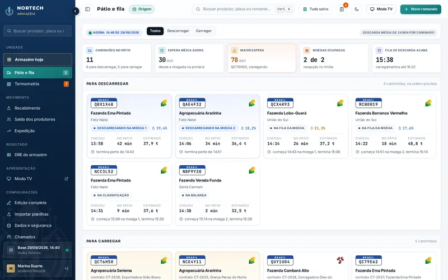Click the Tudo salvo save status icon
Image resolution: width=448 pixels, height=280 pixels.
click(305, 9)
